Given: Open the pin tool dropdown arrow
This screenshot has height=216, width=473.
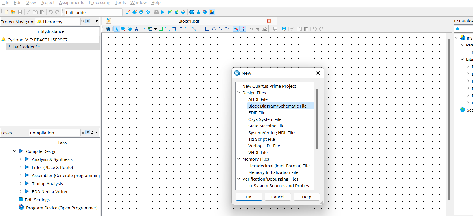Looking at the screenshot, I should click(x=155, y=29).
